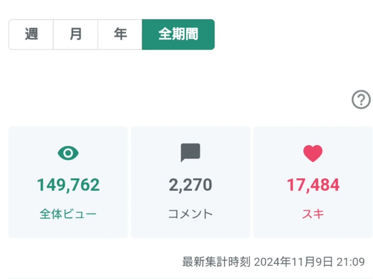Screen dimensions: 373x279
Task: Select the 月 period tab
Action: coord(76,34)
